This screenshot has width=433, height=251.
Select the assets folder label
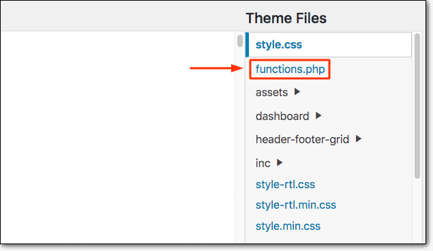(271, 93)
